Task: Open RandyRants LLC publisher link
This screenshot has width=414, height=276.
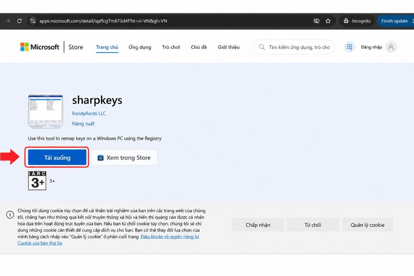Action: (89, 114)
